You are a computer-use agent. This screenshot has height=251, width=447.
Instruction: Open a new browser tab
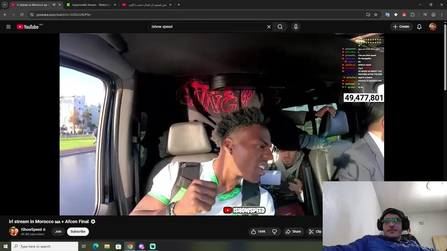(x=179, y=5)
